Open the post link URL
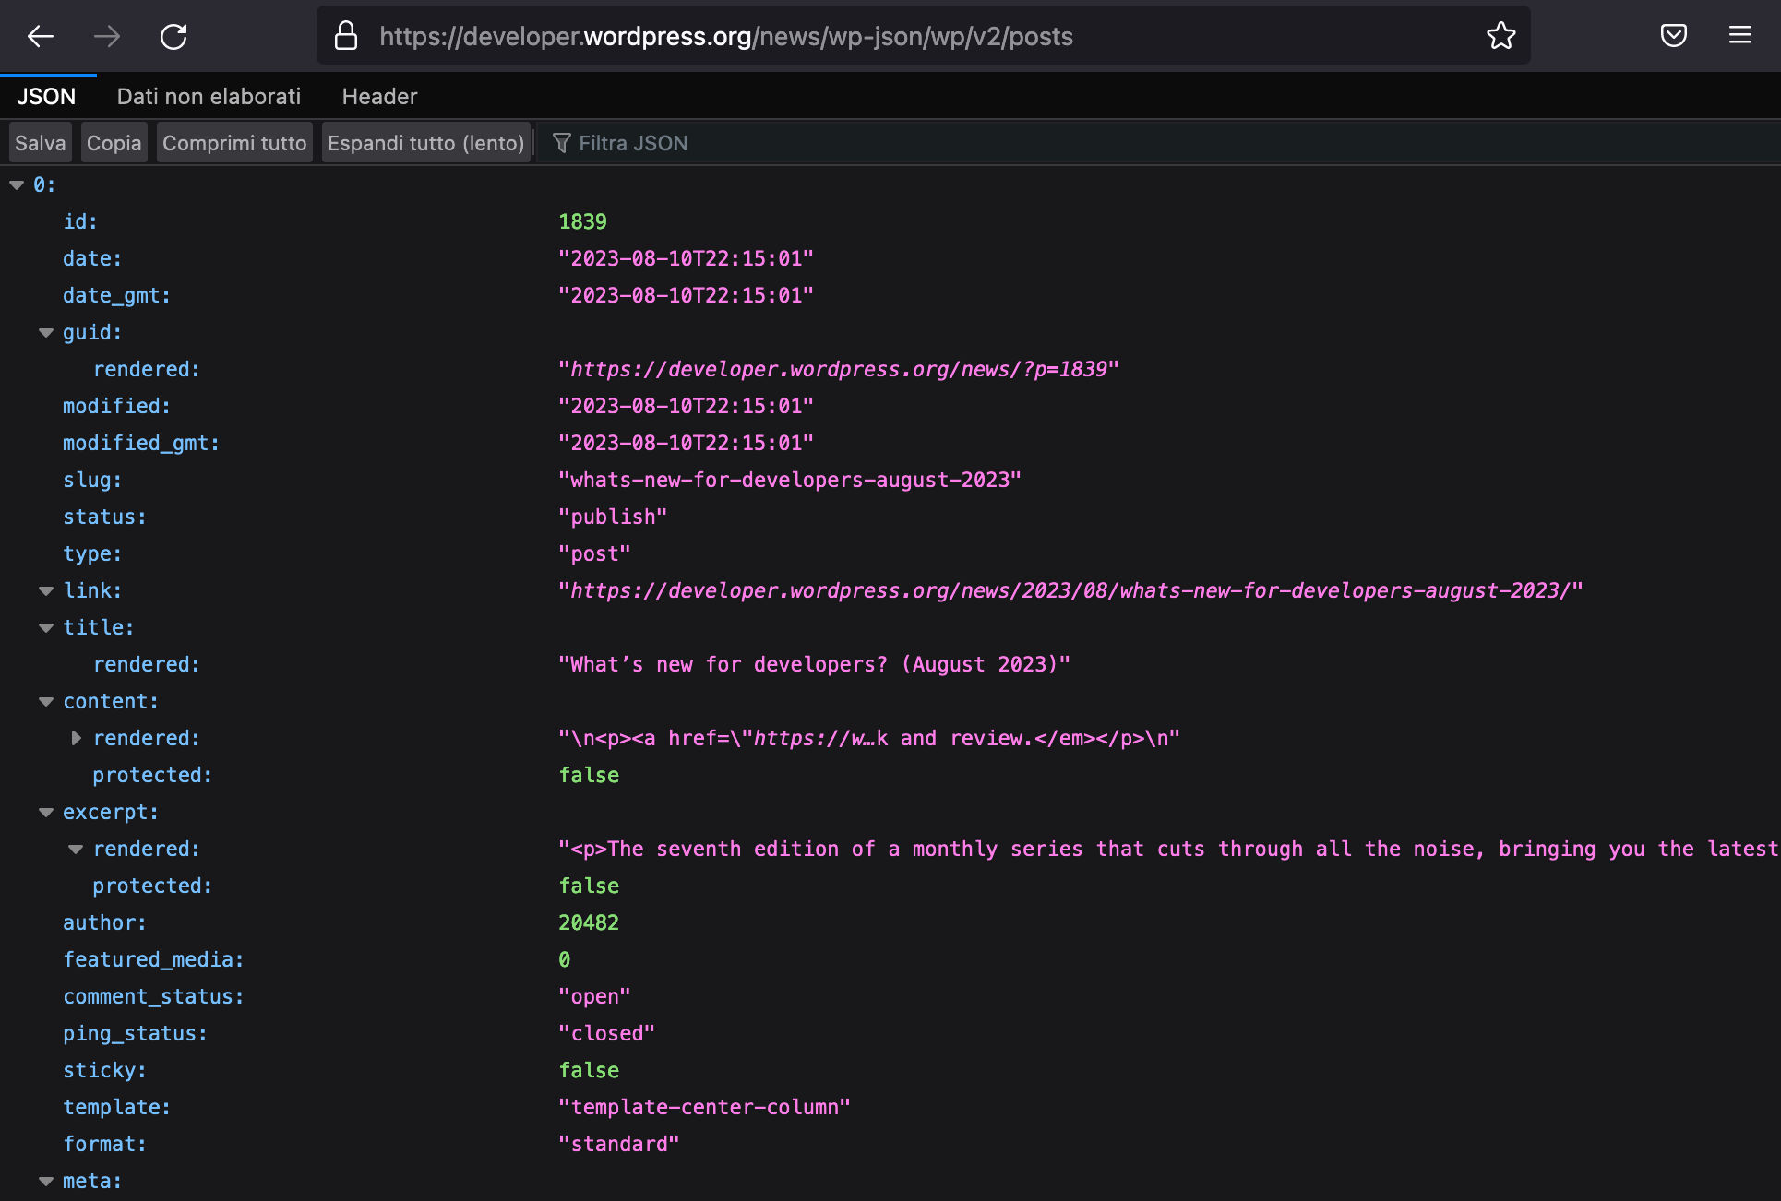The height and width of the screenshot is (1201, 1781). tap(1070, 590)
